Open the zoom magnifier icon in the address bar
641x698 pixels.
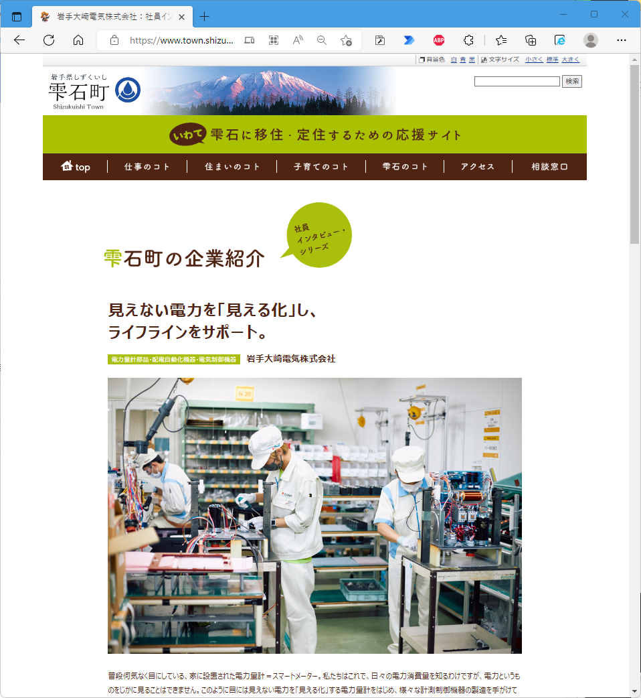point(322,40)
